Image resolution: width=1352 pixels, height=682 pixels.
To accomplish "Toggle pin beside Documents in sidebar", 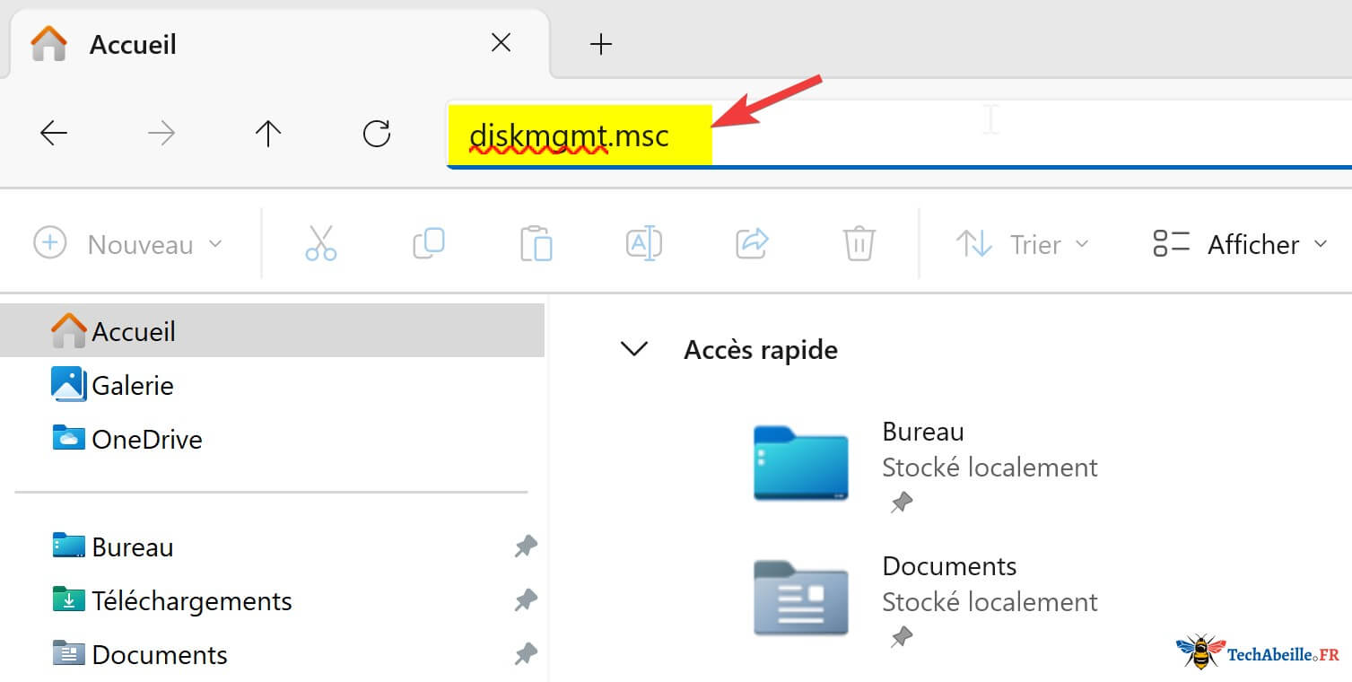I will pyautogui.click(x=526, y=654).
